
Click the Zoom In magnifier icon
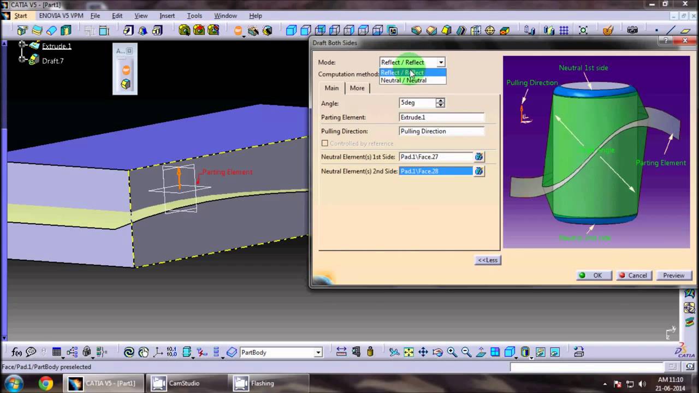[x=452, y=353]
